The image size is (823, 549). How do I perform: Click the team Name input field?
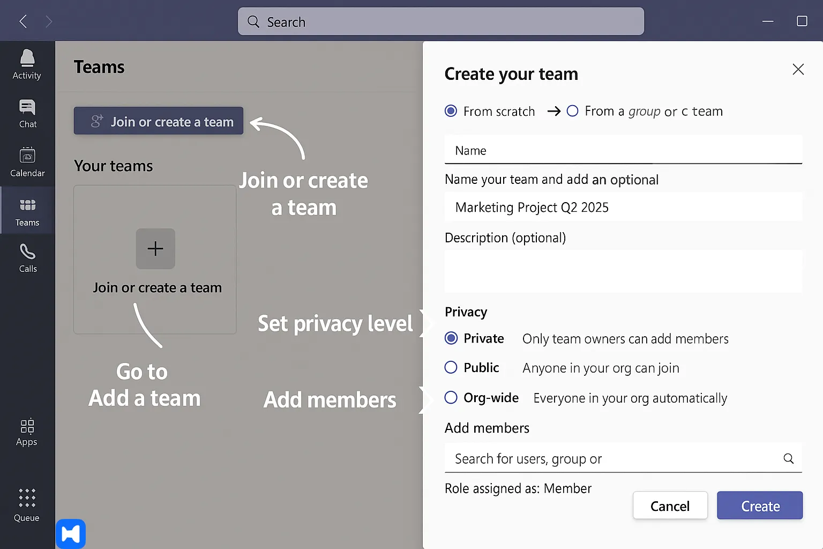[x=623, y=150]
